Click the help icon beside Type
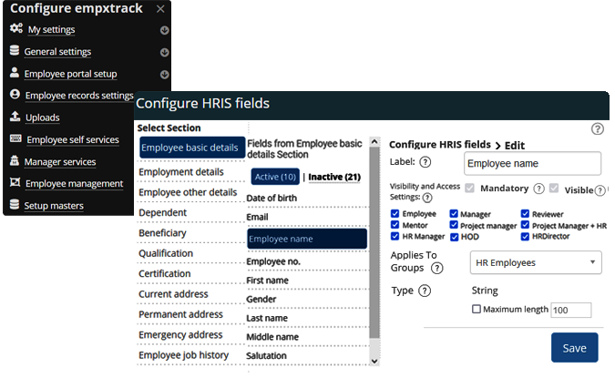Viewport: 615px width, 388px height. point(425,291)
